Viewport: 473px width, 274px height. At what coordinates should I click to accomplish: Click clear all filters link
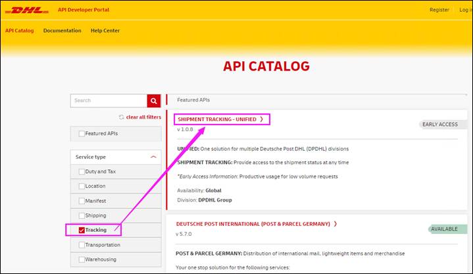(143, 117)
